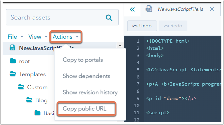
Task: Click line number 9 in gutter
Action: [138, 98]
